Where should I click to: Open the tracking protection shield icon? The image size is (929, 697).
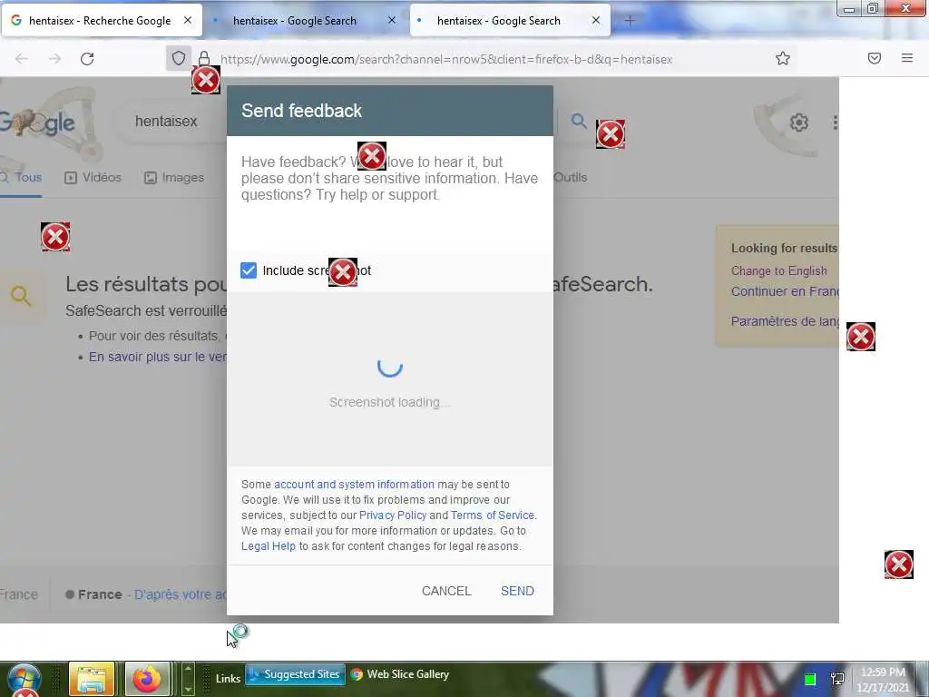click(179, 58)
